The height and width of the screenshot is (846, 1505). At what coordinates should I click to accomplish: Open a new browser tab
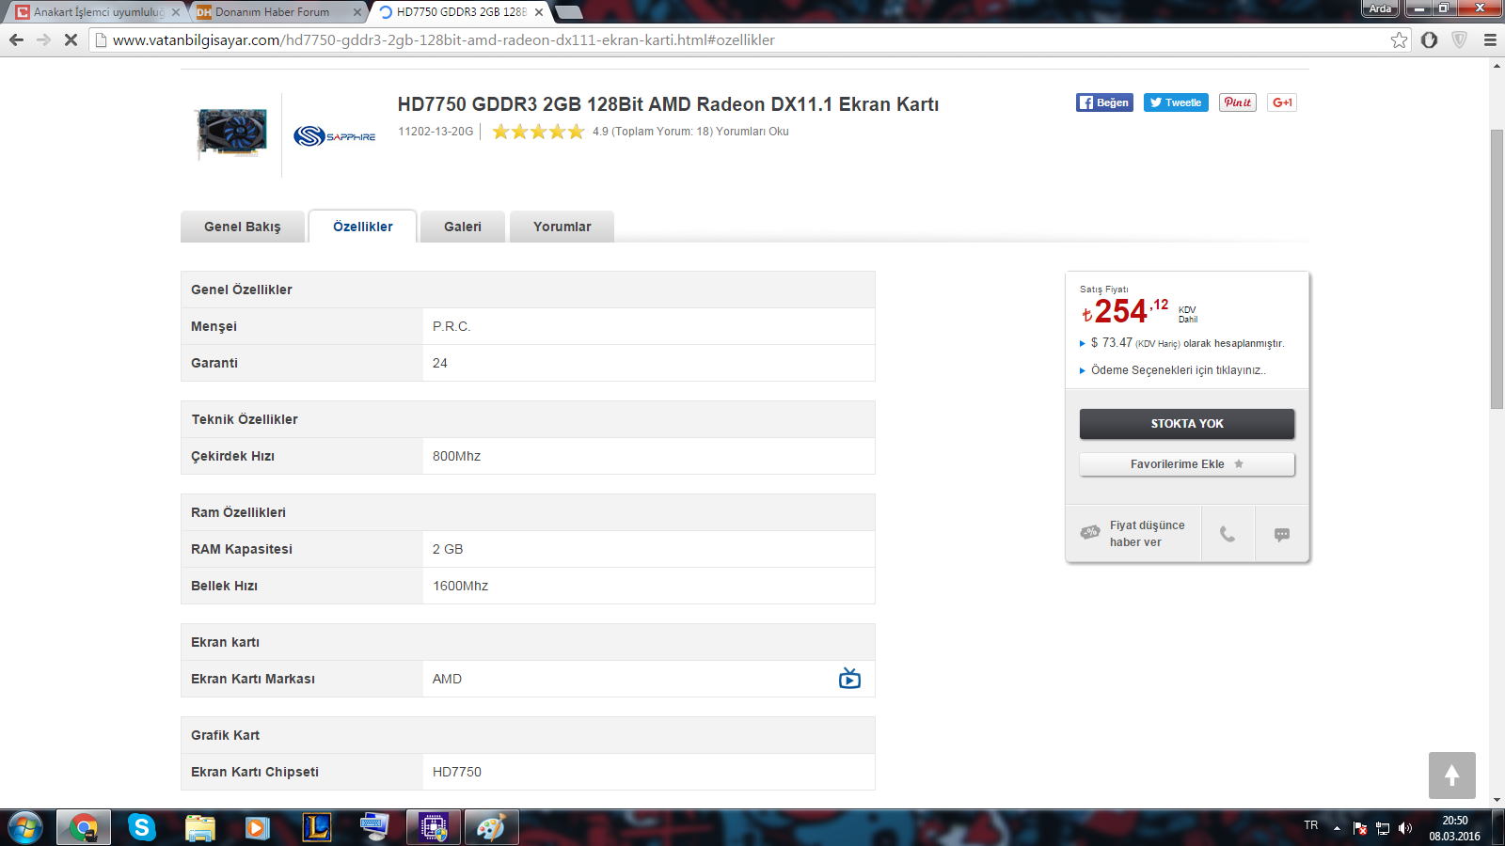click(568, 12)
